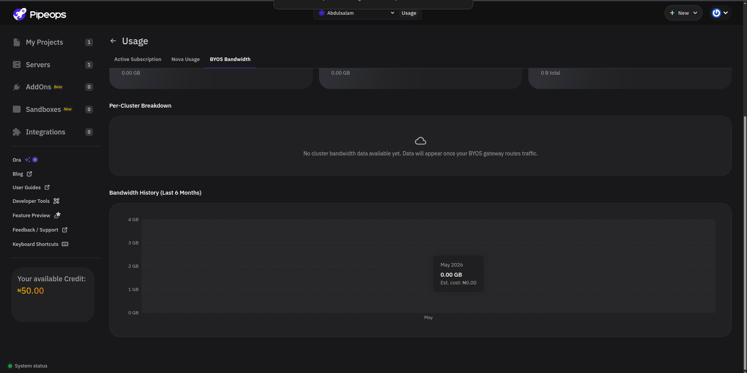This screenshot has height=373, width=747.
Task: Expand the profile avatar chevron
Action: (726, 13)
